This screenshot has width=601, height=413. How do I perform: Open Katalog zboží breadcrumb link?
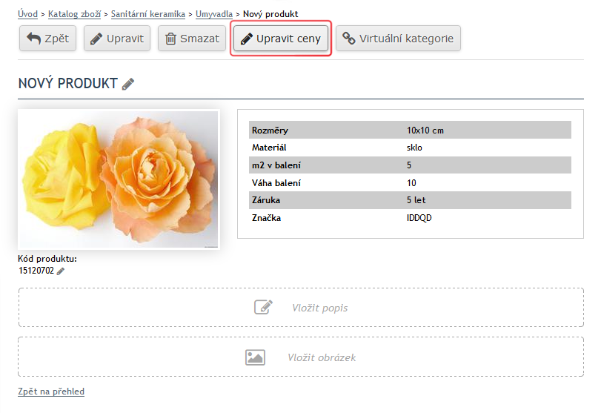tap(76, 14)
